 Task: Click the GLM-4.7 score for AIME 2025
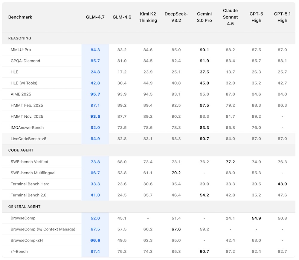(95, 94)
